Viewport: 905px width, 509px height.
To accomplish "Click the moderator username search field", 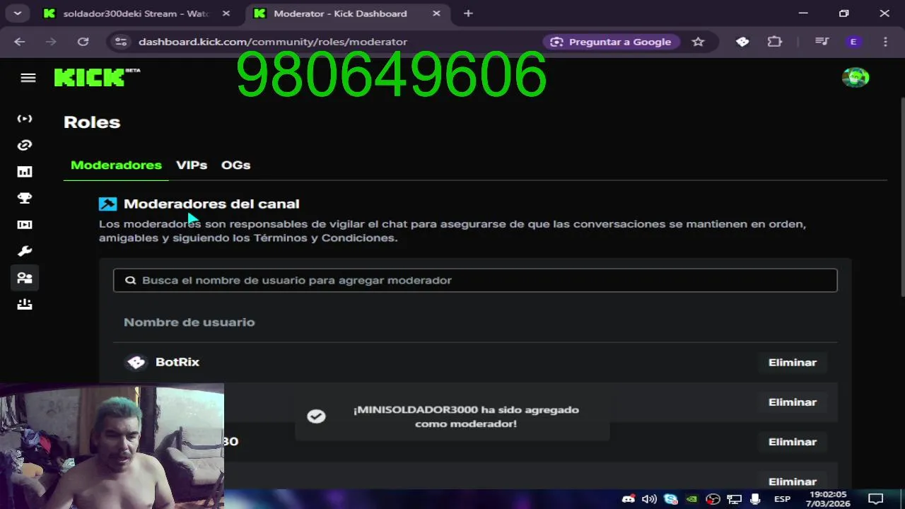I will [475, 280].
